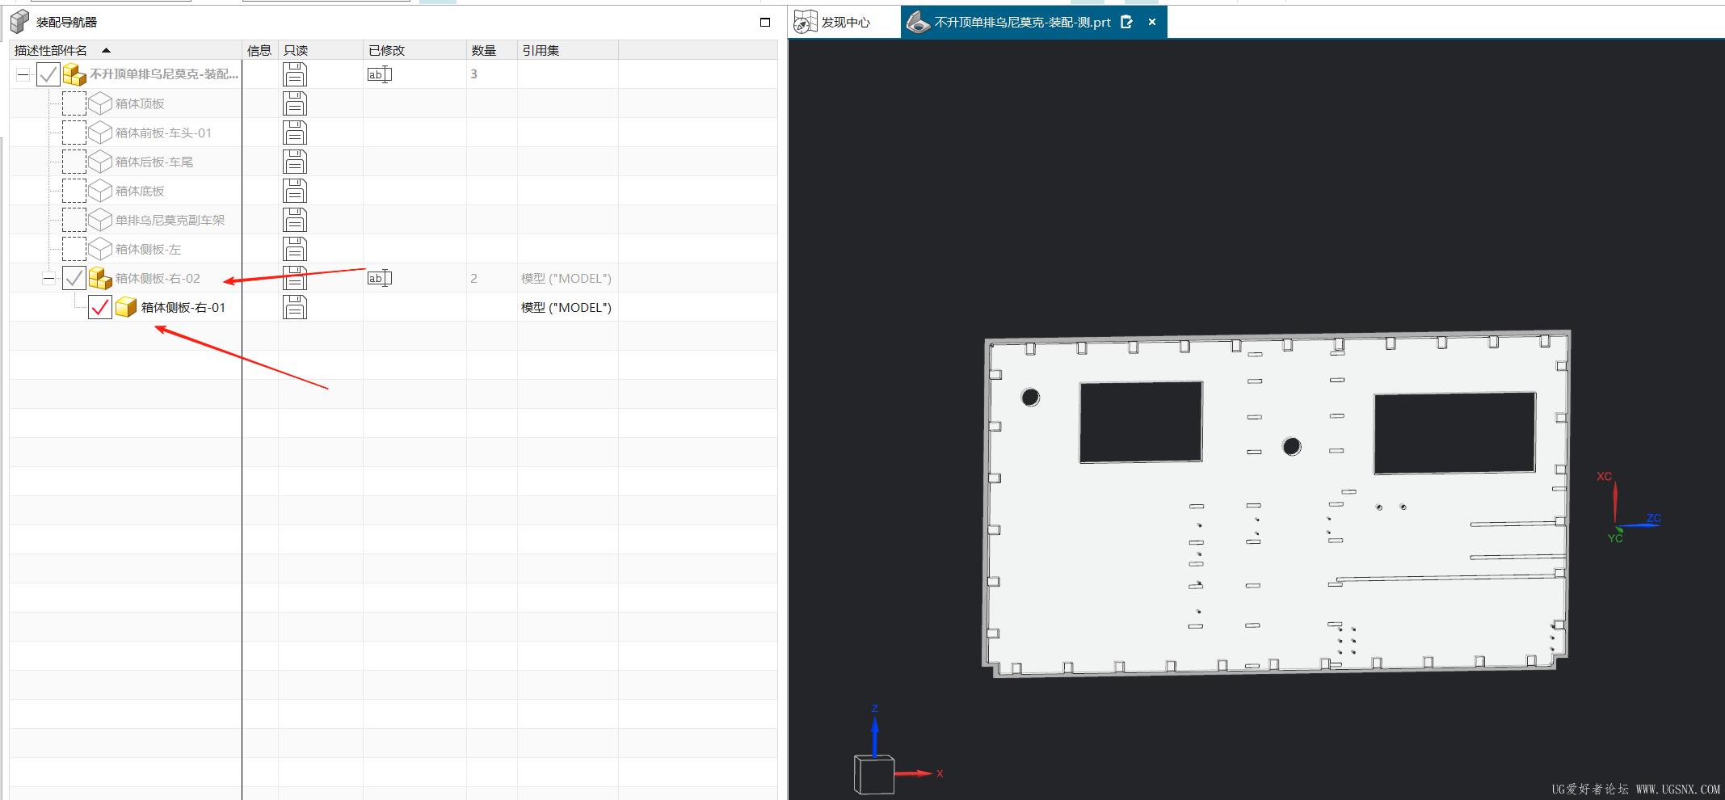Click read-only save icon in 箱体前板-车头-01 row
The image size is (1725, 800).
295,133
